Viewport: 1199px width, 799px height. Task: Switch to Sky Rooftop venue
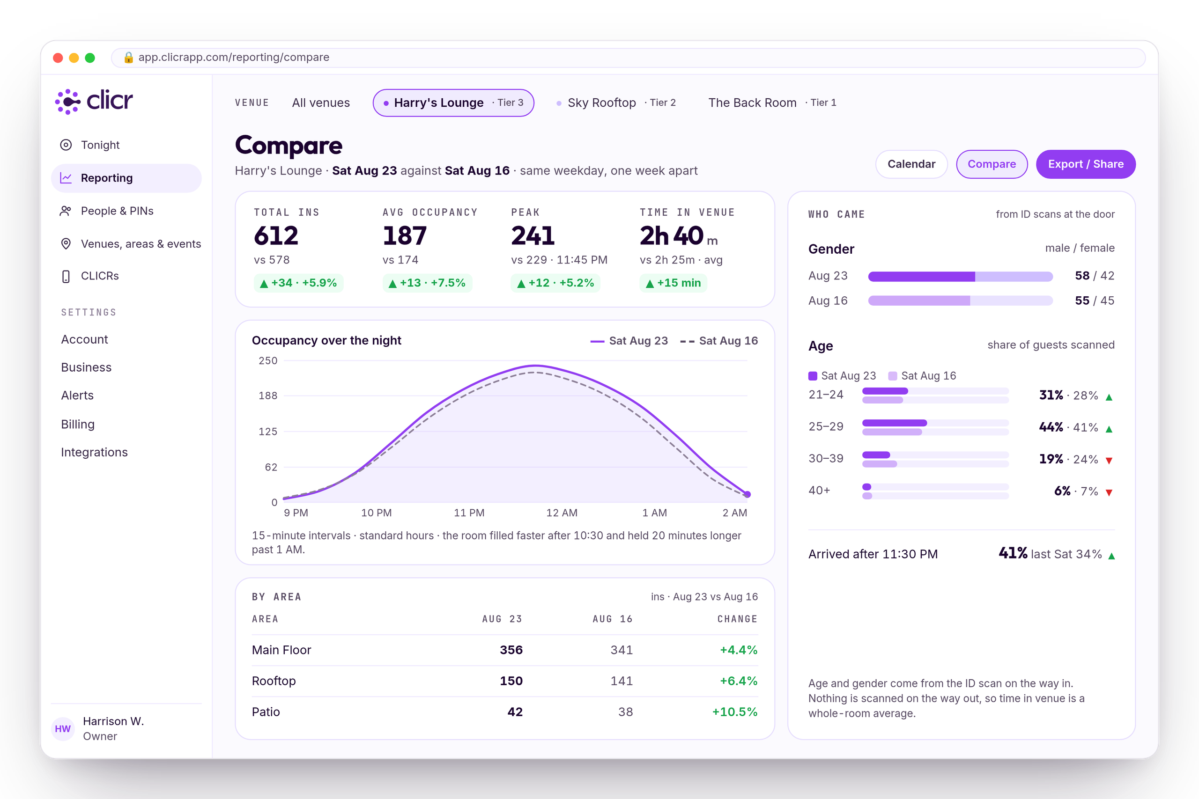(616, 103)
